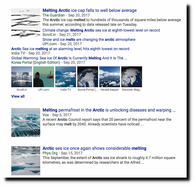Click the Scroll.in iceberg thumbnail
This screenshot has width=195, height=186.
22,77
